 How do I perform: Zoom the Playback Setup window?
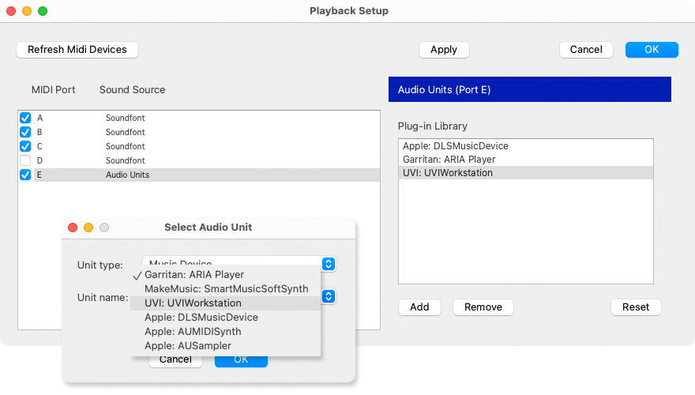43,11
